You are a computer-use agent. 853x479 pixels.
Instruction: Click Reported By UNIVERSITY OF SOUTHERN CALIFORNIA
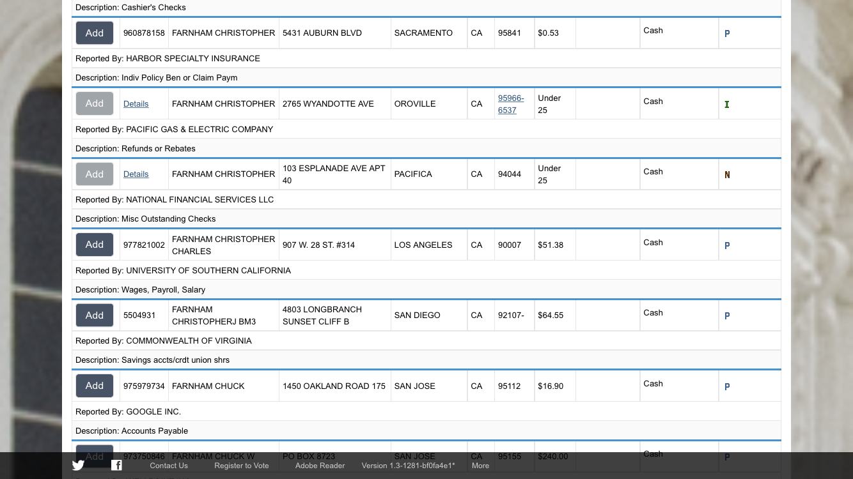[183, 270]
